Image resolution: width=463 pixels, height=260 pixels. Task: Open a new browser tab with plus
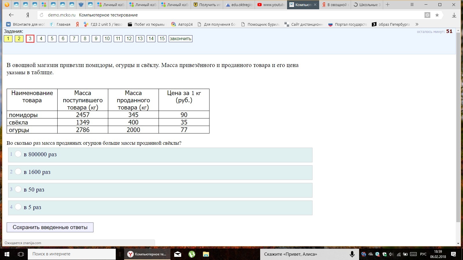[388, 5]
